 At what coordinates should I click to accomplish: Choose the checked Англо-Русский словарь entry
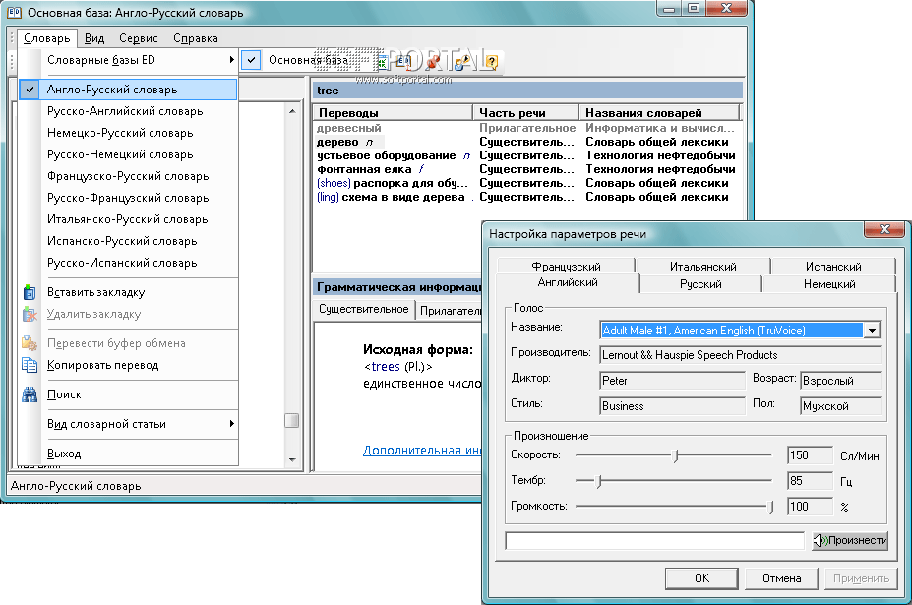(x=128, y=90)
